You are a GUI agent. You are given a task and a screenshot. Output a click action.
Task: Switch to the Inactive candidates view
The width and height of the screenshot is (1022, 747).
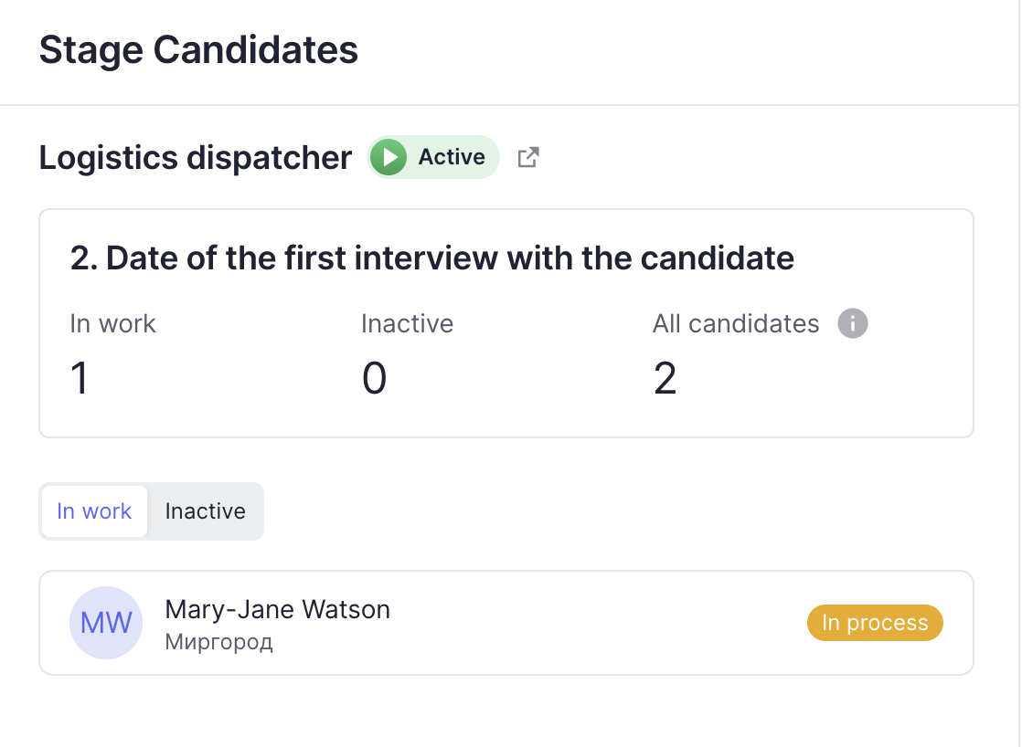[x=205, y=511]
